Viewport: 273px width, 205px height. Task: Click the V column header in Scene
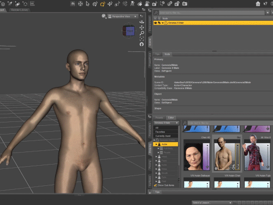click(155, 19)
